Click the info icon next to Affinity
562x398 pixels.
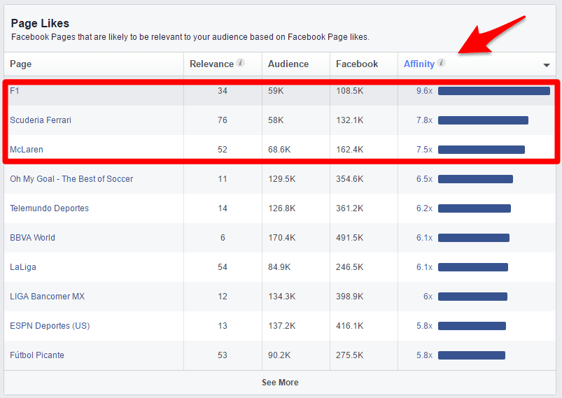coord(442,63)
